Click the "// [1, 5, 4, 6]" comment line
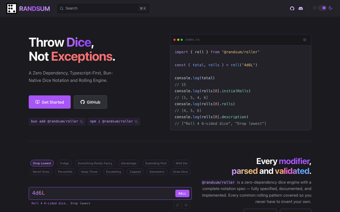The width and height of the screenshot is (340, 212). pyautogui.click(x=191, y=98)
